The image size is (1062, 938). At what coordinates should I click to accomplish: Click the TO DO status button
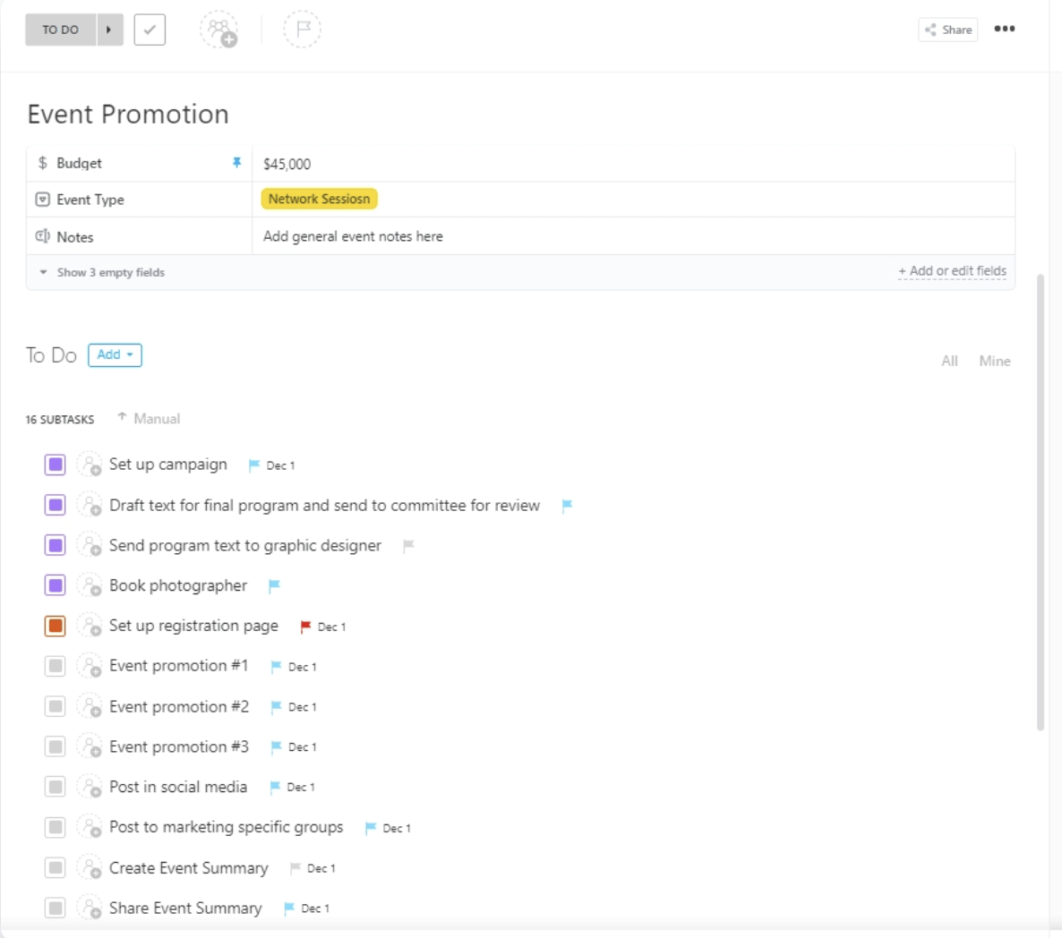60,30
